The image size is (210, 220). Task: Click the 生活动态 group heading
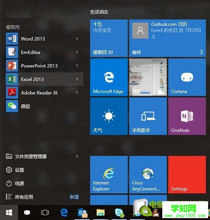[99, 12]
